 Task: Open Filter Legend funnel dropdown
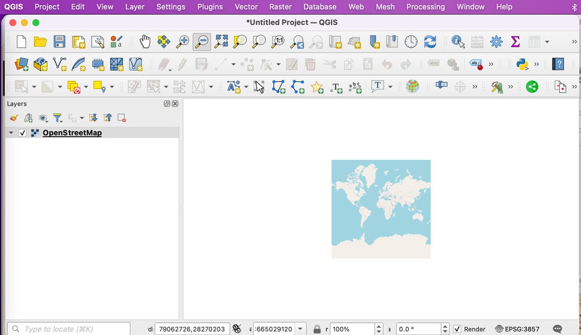[58, 118]
